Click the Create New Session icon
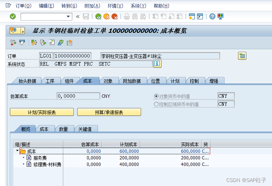272x186 pixels. tap(192, 17)
